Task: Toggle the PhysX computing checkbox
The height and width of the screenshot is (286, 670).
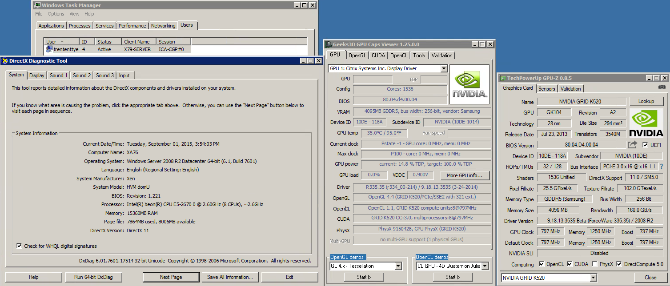Action: click(x=595, y=264)
